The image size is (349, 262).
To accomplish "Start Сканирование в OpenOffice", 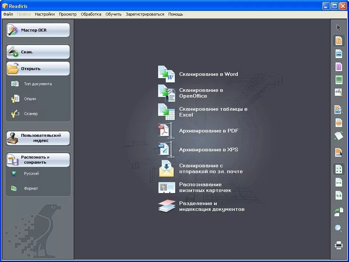I will 190,93.
